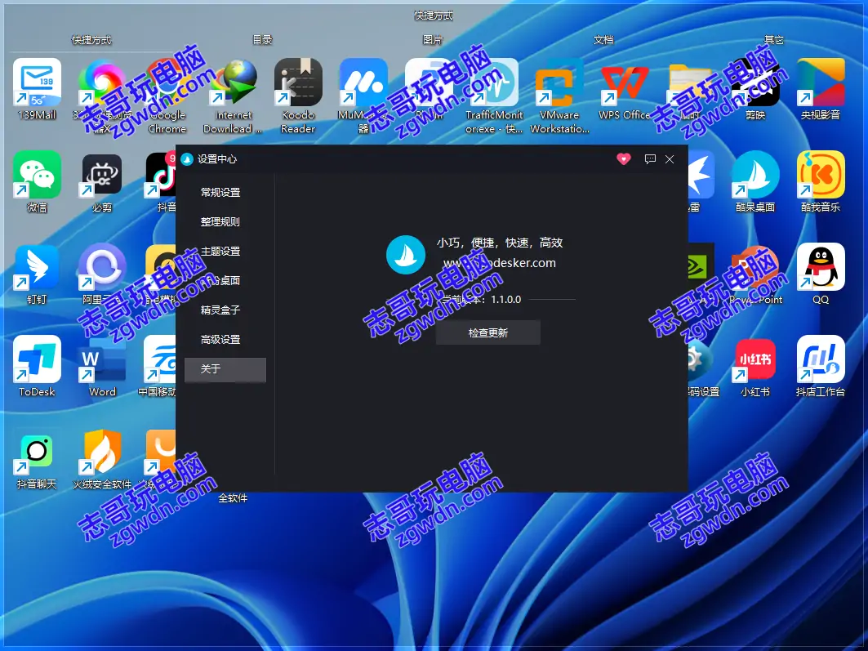Switch to the 整理规则 section
Viewport: 868px width, 651px height.
pos(220,222)
